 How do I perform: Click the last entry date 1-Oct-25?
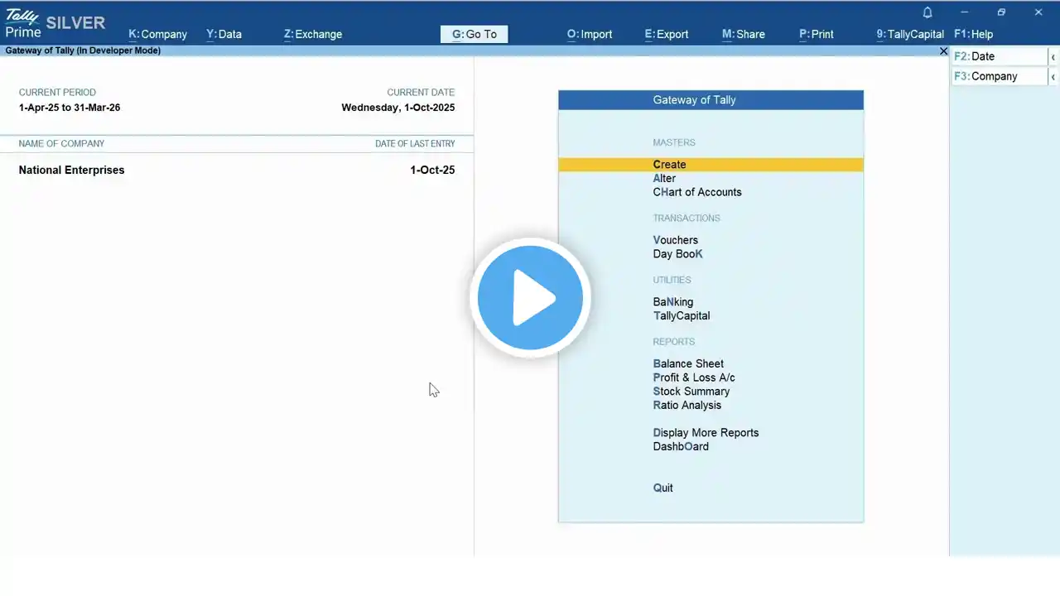click(432, 170)
